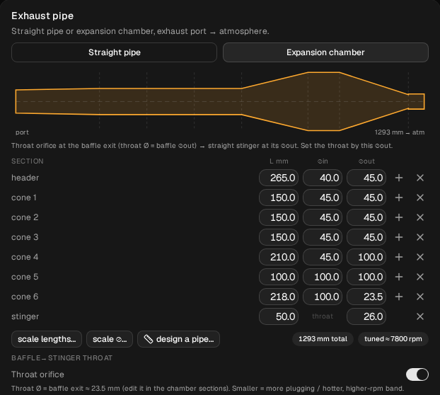Add a section after header row
Screen dimensions: 440x395
click(399, 178)
